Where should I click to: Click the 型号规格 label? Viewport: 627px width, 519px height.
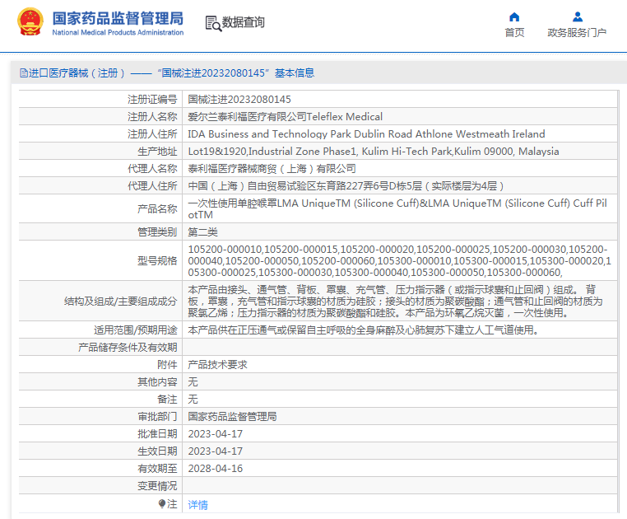click(157, 260)
